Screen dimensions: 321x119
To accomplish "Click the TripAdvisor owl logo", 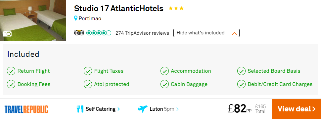I will pos(79,33).
